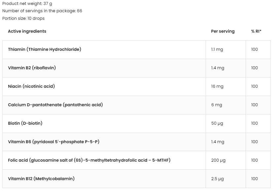Click the 6 mg pantothenate amount
The height and width of the screenshot is (193, 273).
217,105
